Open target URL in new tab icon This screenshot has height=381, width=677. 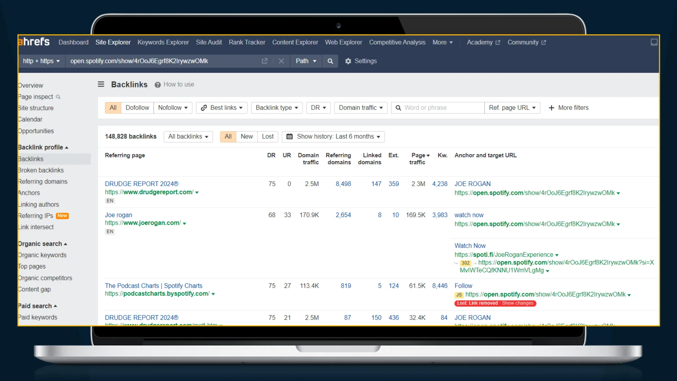tap(264, 61)
